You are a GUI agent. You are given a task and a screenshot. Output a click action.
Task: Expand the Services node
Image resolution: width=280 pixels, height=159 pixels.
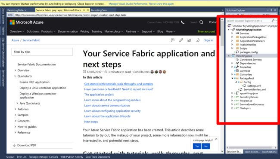[232, 33]
